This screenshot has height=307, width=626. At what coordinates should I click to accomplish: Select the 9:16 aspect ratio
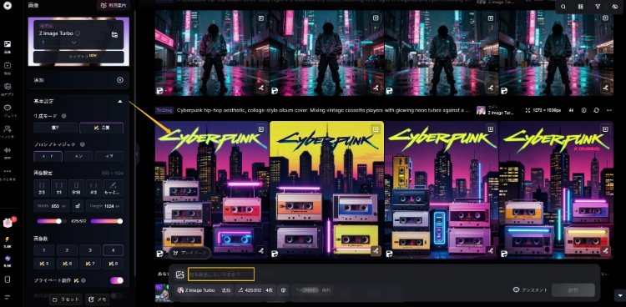76,188
